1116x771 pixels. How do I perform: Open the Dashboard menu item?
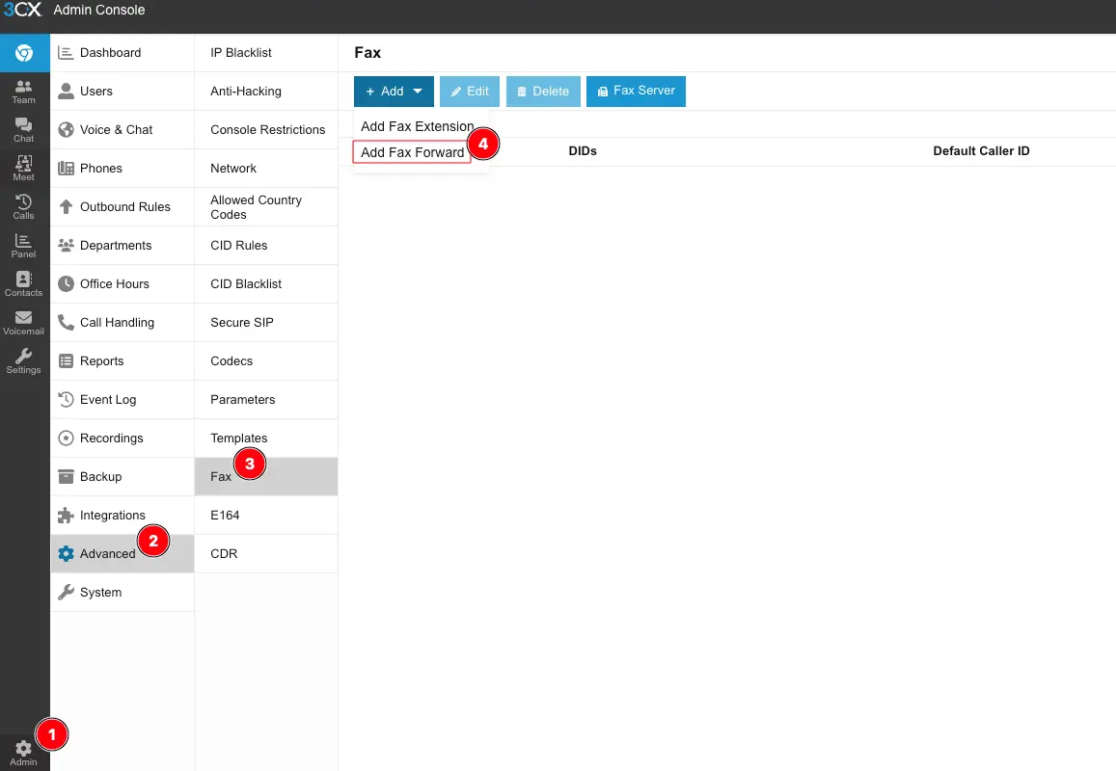click(110, 53)
